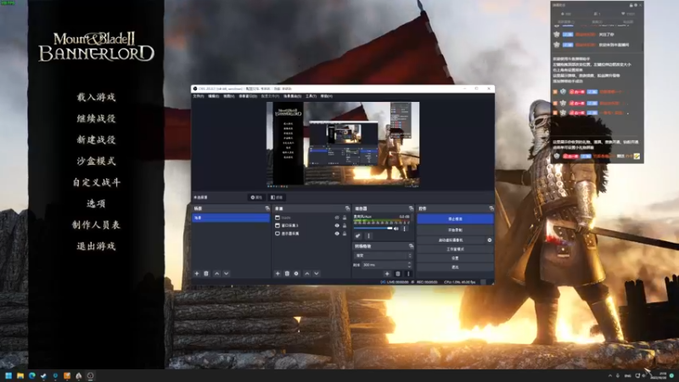Open the mixer menu dots beside the advanced audio icon

(x=368, y=236)
